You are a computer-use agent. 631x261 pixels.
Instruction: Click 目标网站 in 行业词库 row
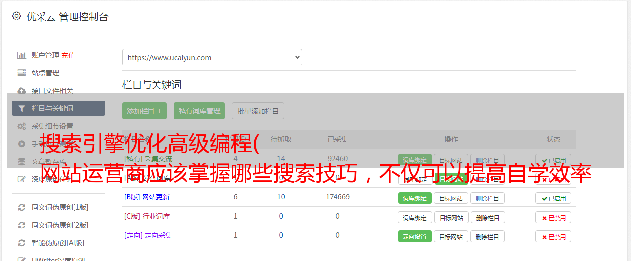[451, 217]
